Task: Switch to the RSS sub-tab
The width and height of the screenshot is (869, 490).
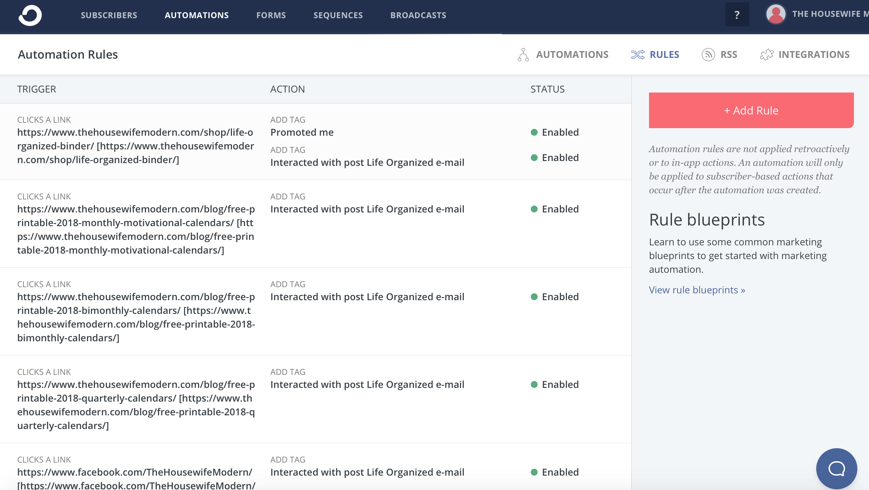Action: tap(729, 55)
